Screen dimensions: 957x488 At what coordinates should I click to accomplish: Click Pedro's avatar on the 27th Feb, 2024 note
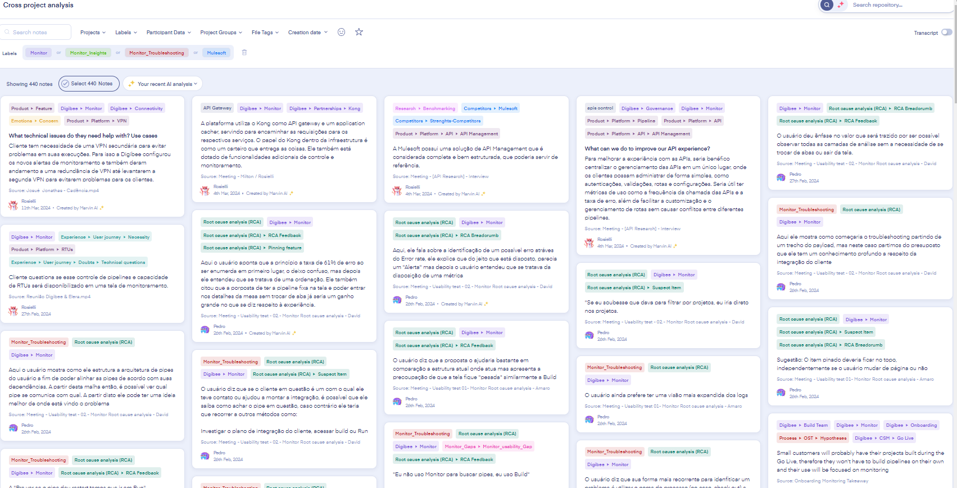point(781,178)
